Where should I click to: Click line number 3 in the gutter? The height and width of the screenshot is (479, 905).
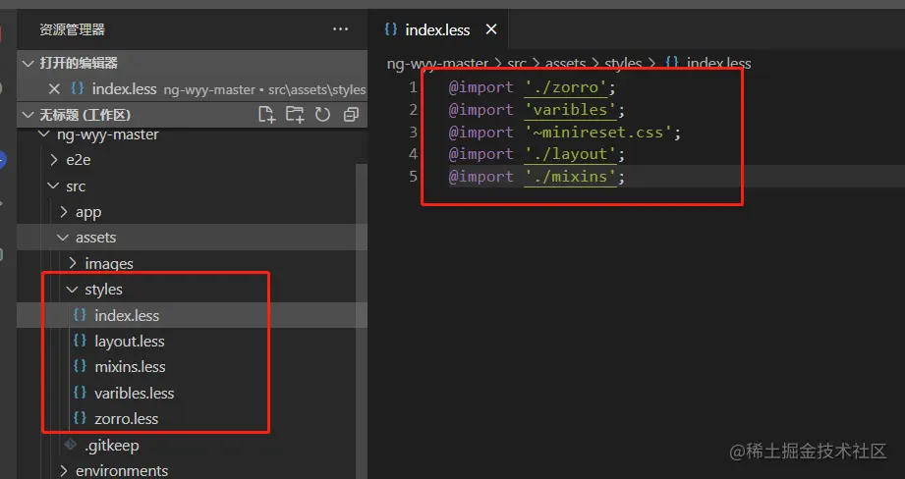pos(413,132)
